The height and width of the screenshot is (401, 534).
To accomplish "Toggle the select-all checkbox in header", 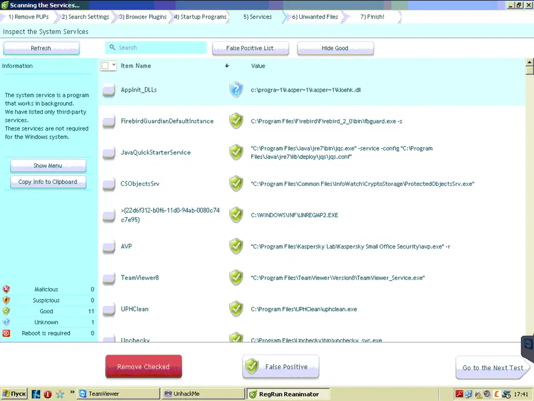I will click(x=105, y=65).
